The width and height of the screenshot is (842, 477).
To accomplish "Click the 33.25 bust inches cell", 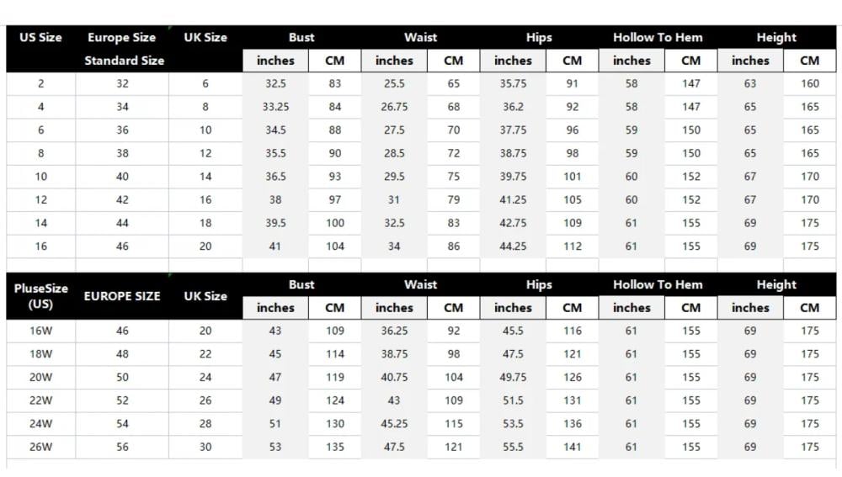I will [275, 107].
